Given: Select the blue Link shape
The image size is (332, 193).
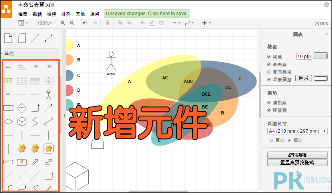Looking at the screenshot, I should (8, 94).
